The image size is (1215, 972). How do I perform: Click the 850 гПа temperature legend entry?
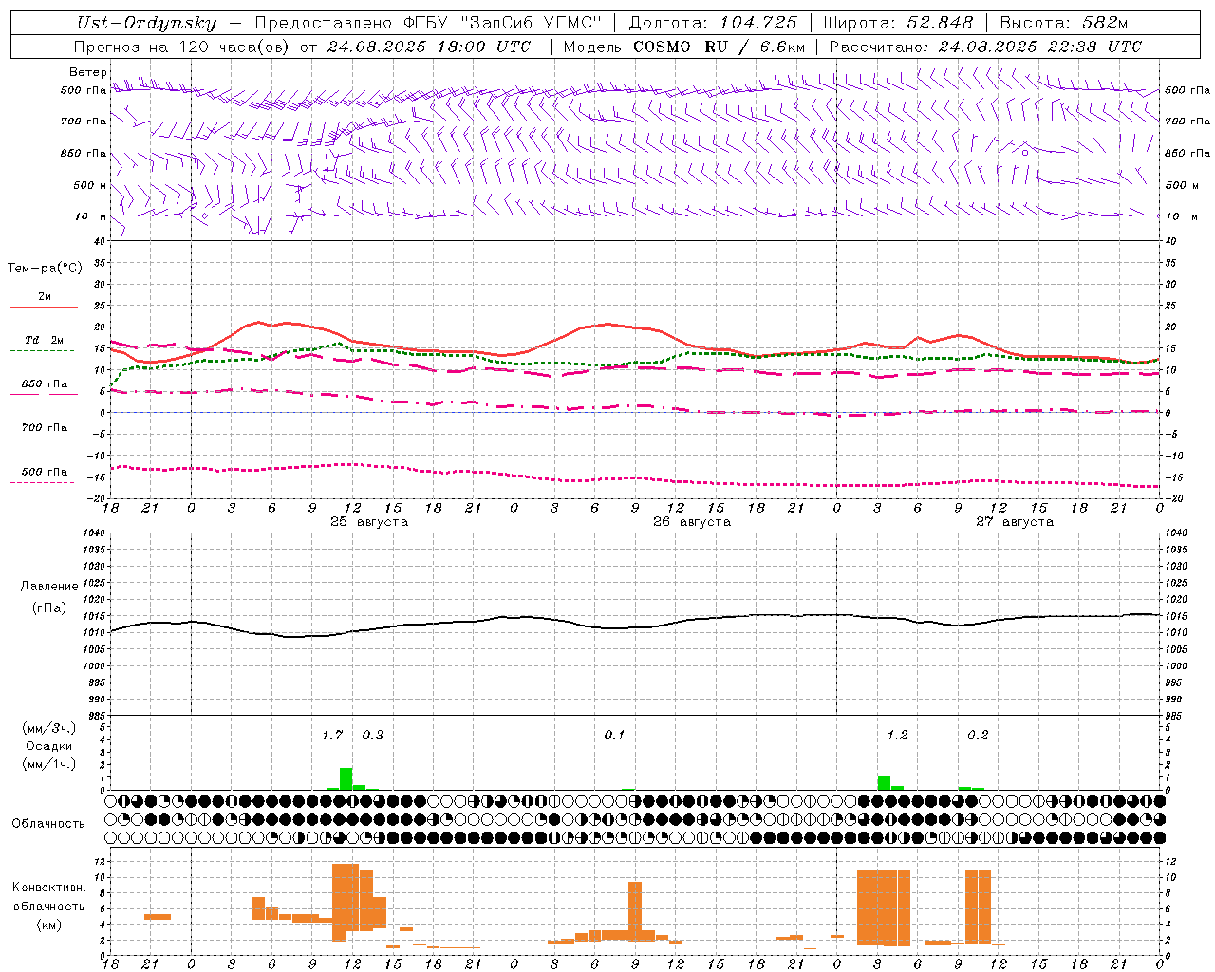point(45,384)
